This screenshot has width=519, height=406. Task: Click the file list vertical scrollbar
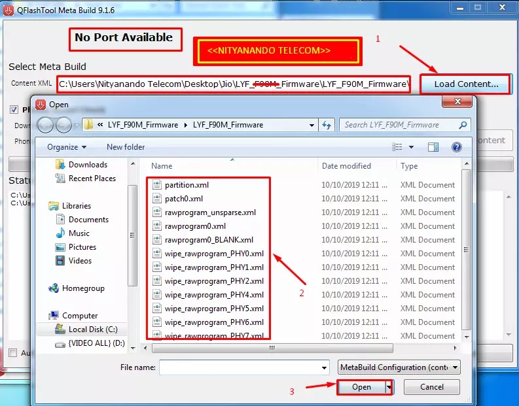467,250
